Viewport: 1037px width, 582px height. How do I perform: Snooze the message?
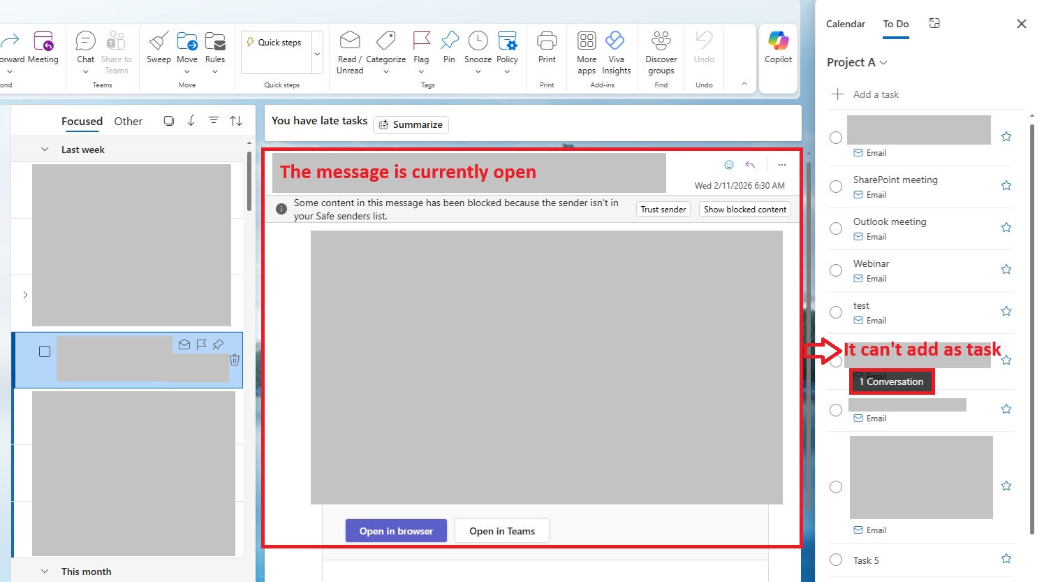pos(478,40)
